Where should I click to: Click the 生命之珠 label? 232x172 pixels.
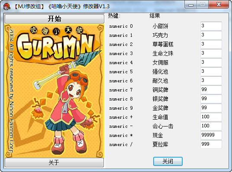[163, 53]
